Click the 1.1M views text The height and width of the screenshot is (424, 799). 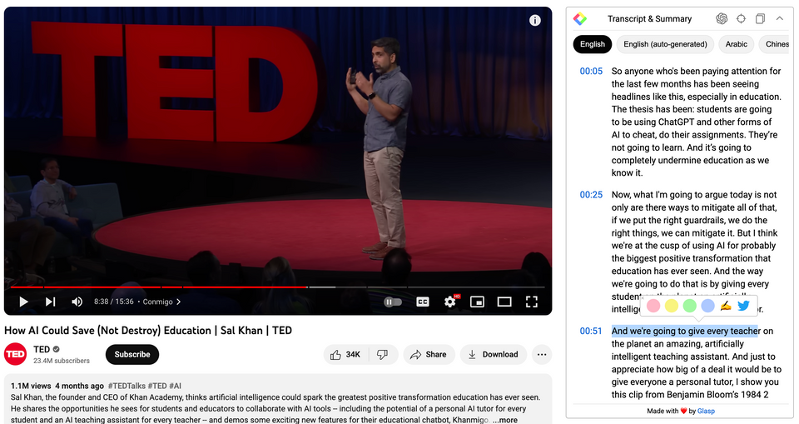31,386
